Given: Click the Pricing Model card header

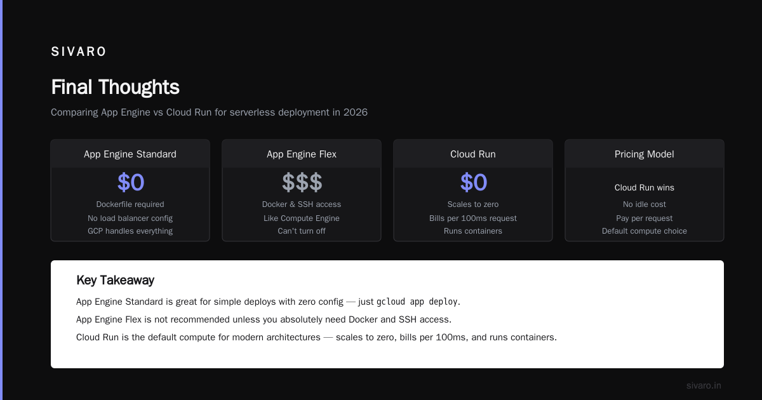Looking at the screenshot, I should [x=645, y=154].
